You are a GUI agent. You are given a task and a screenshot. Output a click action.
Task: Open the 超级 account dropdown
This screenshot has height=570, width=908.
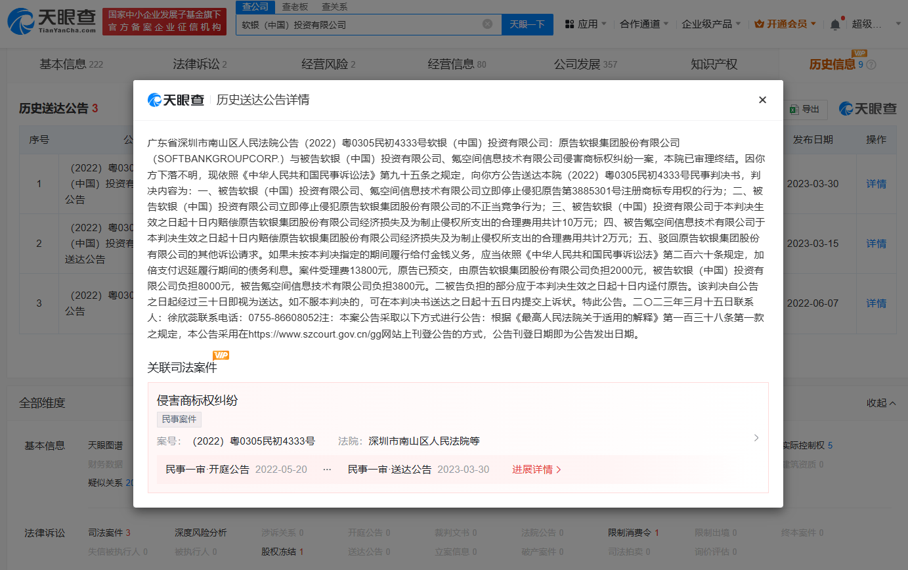(x=876, y=24)
